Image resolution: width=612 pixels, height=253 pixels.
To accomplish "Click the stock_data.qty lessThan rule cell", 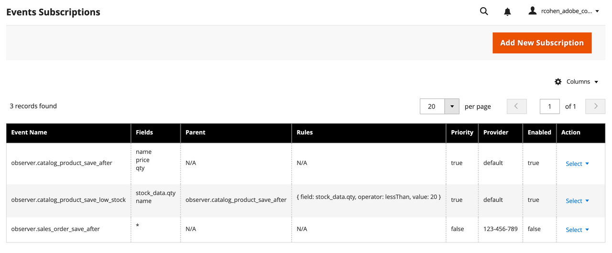I will pos(369,197).
